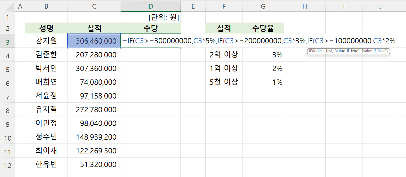Click the 성명 header cell
The width and height of the screenshot is (406, 177).
click(x=46, y=28)
